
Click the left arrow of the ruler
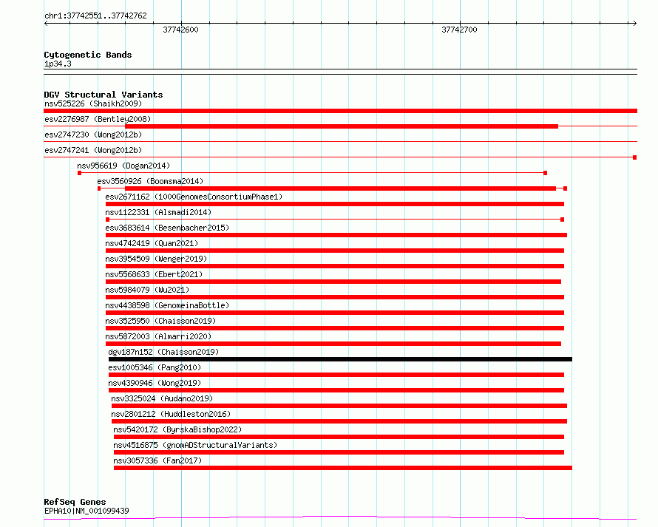[x=46, y=24]
